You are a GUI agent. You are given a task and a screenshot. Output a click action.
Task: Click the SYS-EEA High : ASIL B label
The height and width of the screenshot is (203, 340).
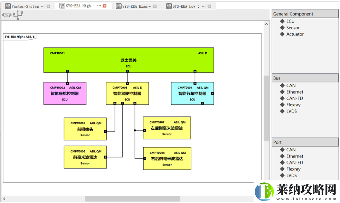coord(19,37)
